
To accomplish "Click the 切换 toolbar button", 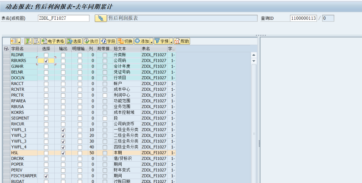I will [125, 41].
